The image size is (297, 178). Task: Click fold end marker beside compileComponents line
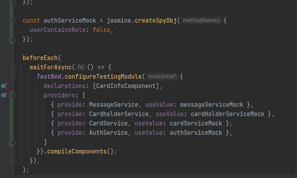pos(13,152)
